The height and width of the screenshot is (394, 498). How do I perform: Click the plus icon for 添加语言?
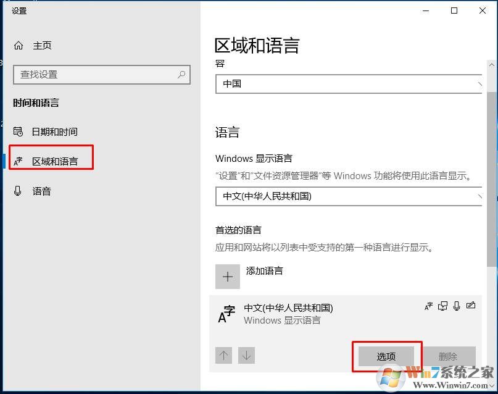227,277
